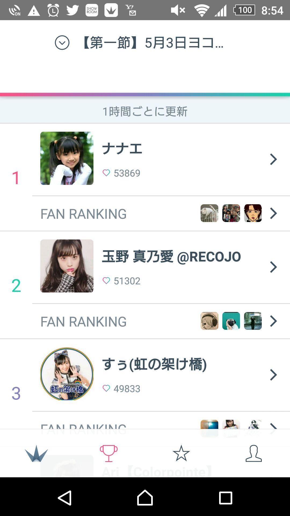Open FAN RANKING for rank 2

tap(84, 322)
